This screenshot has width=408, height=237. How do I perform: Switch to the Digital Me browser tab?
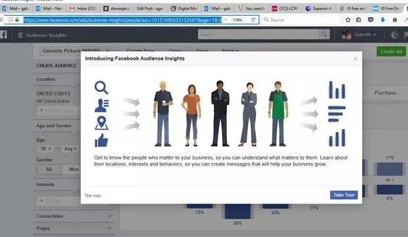tap(184, 9)
